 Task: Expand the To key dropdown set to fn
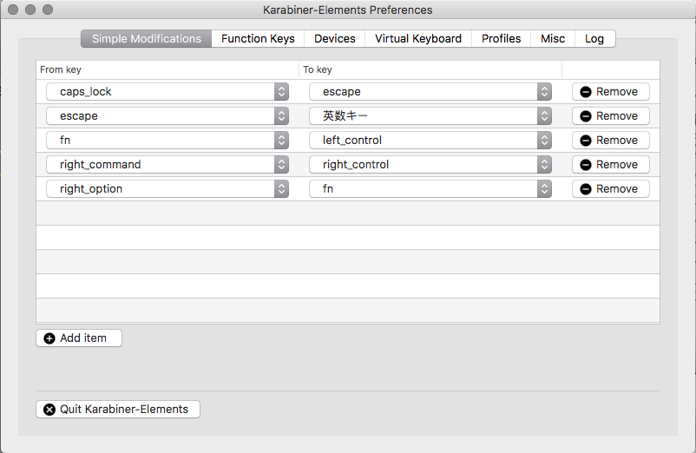pyautogui.click(x=430, y=189)
